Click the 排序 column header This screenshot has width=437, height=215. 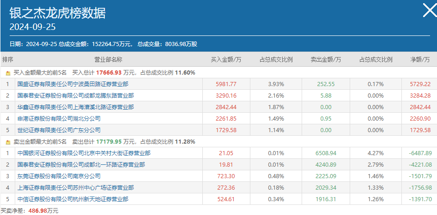(x=8, y=59)
